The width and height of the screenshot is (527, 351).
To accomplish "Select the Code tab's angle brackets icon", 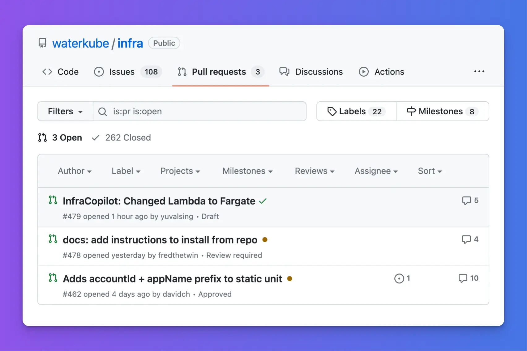I will pyautogui.click(x=47, y=72).
